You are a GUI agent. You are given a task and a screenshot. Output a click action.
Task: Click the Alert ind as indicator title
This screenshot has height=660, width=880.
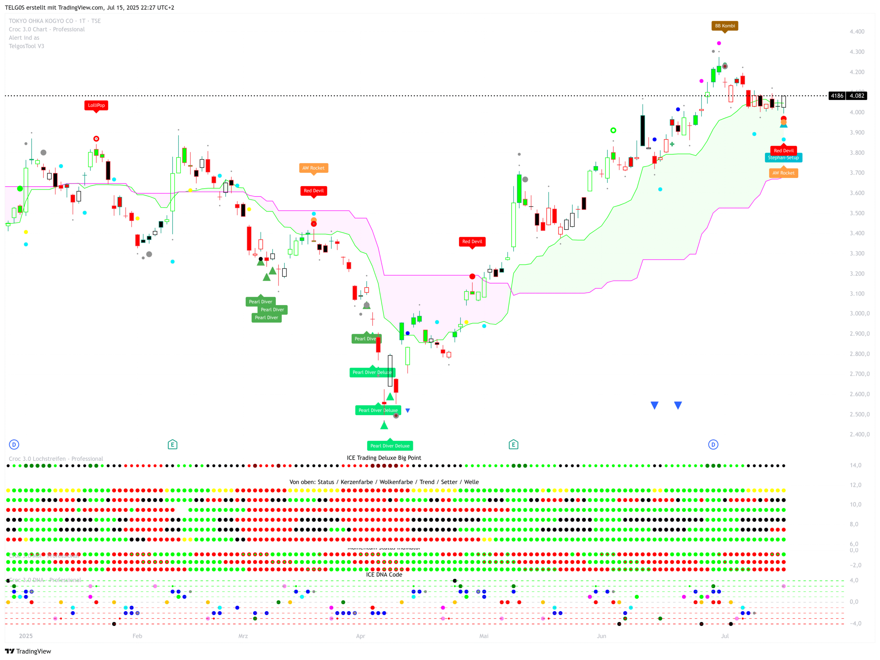(24, 38)
